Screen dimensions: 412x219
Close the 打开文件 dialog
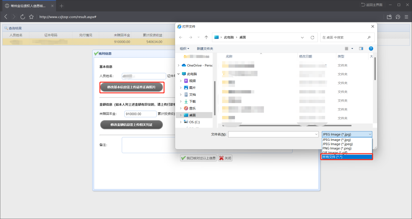373,27
